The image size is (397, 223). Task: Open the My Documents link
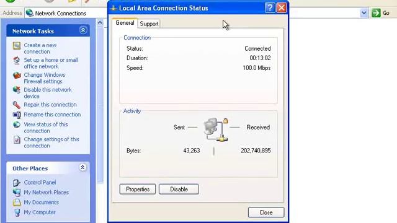(x=42, y=203)
